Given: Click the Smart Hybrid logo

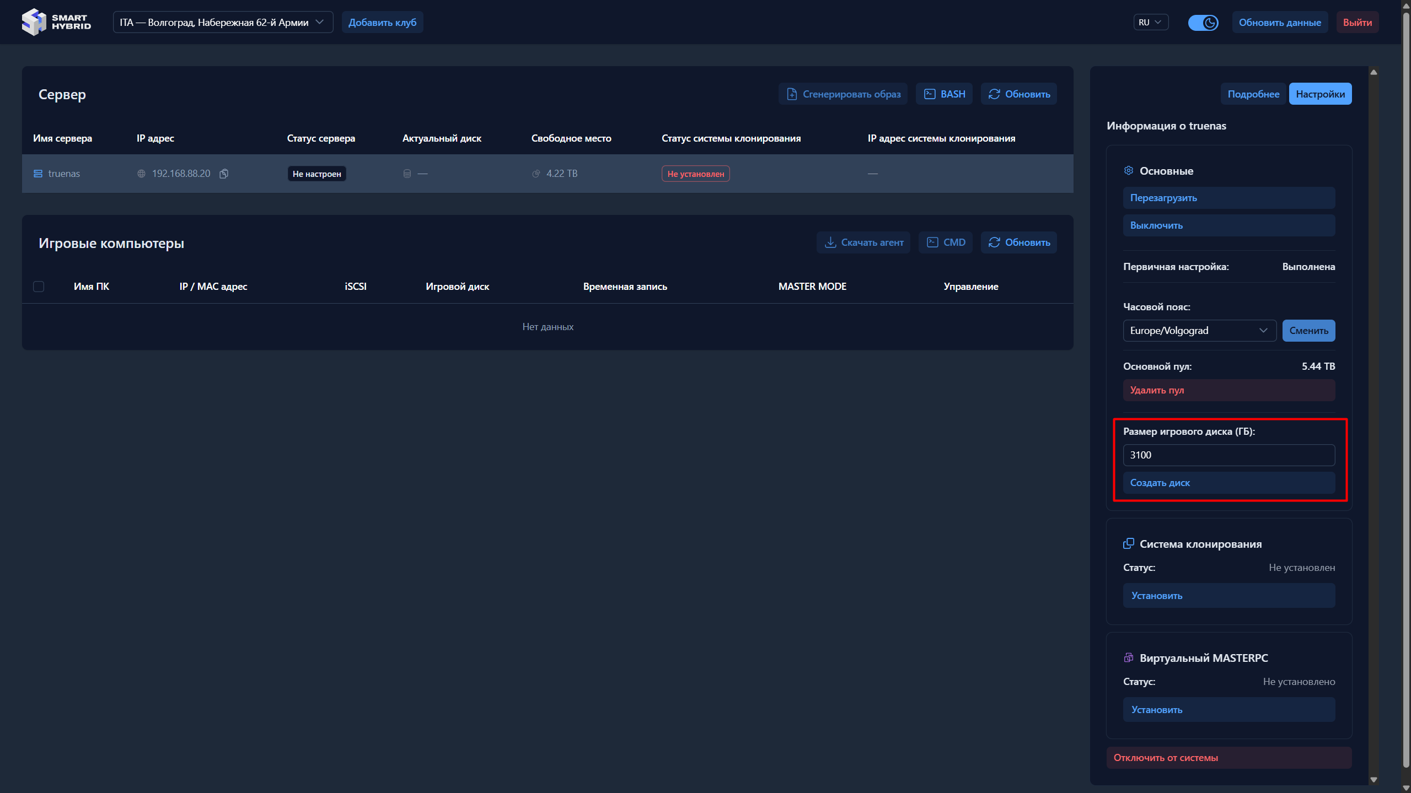Looking at the screenshot, I should pos(56,22).
